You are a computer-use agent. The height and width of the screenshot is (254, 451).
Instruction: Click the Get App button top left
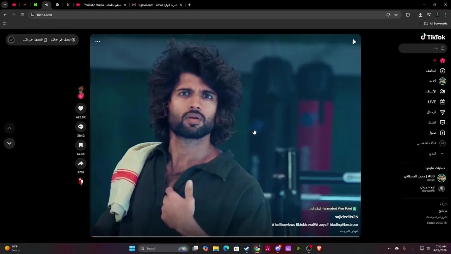[x=35, y=40]
